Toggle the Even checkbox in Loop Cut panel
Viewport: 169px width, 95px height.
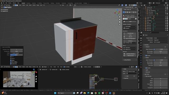point(11,57)
